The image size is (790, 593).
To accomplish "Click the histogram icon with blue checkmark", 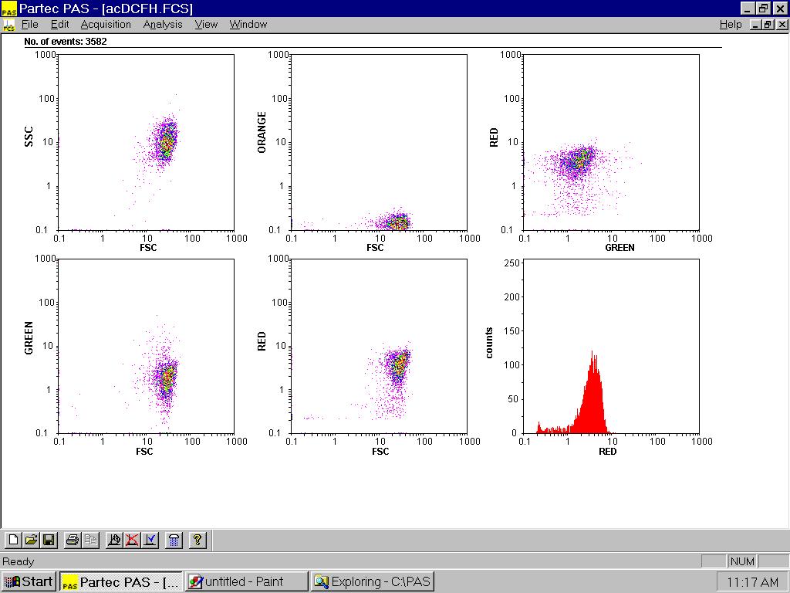I will tap(150, 540).
